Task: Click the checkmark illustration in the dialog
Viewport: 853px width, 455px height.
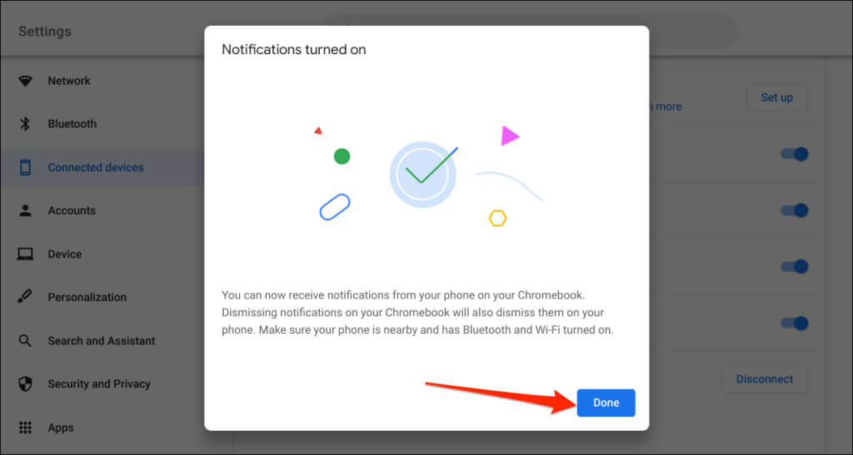Action: [x=424, y=175]
